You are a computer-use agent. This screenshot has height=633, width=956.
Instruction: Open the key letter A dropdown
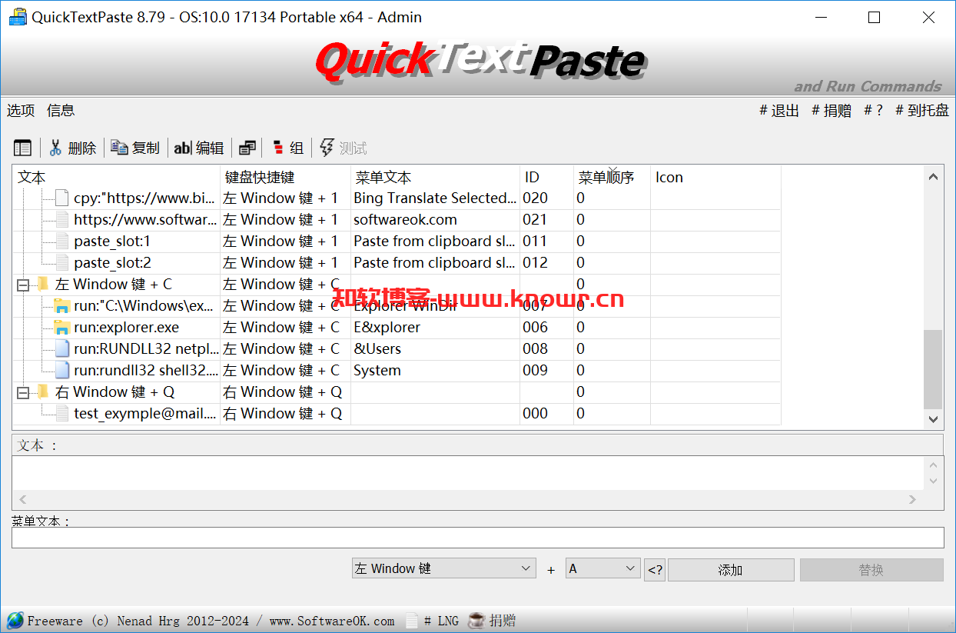tap(602, 568)
